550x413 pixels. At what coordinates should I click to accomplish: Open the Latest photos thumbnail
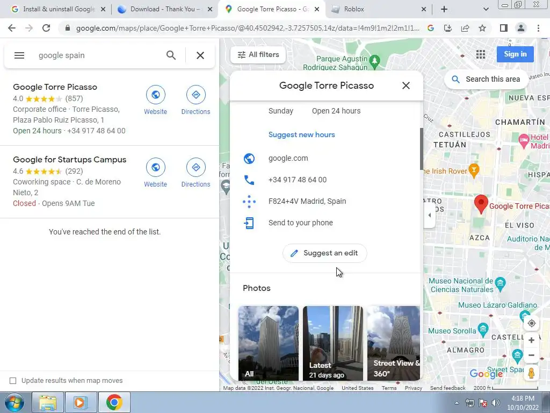point(333,343)
